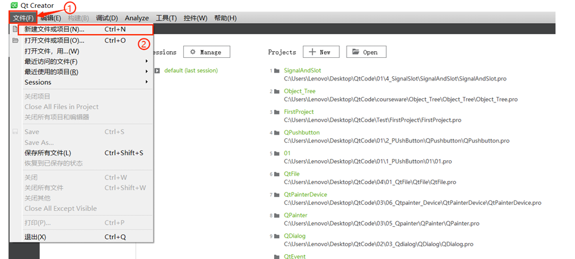This screenshot has width=575, height=259.
Task: Click folder icon next to 01 project
Action: [277, 154]
